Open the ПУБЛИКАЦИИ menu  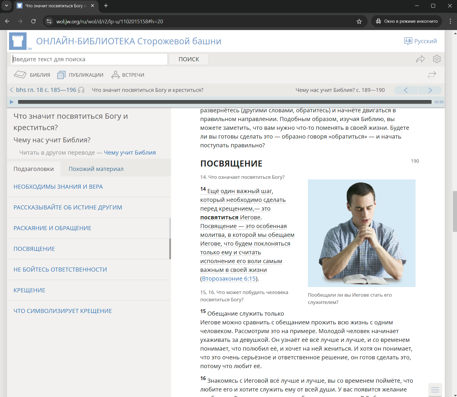click(81, 75)
